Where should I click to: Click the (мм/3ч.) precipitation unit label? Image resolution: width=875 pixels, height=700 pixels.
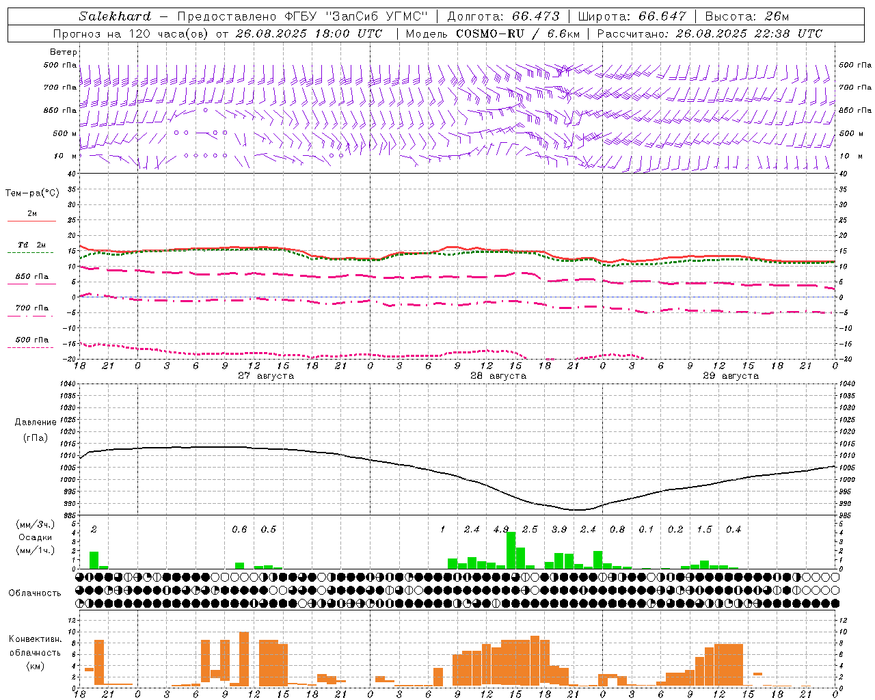[x=35, y=524]
